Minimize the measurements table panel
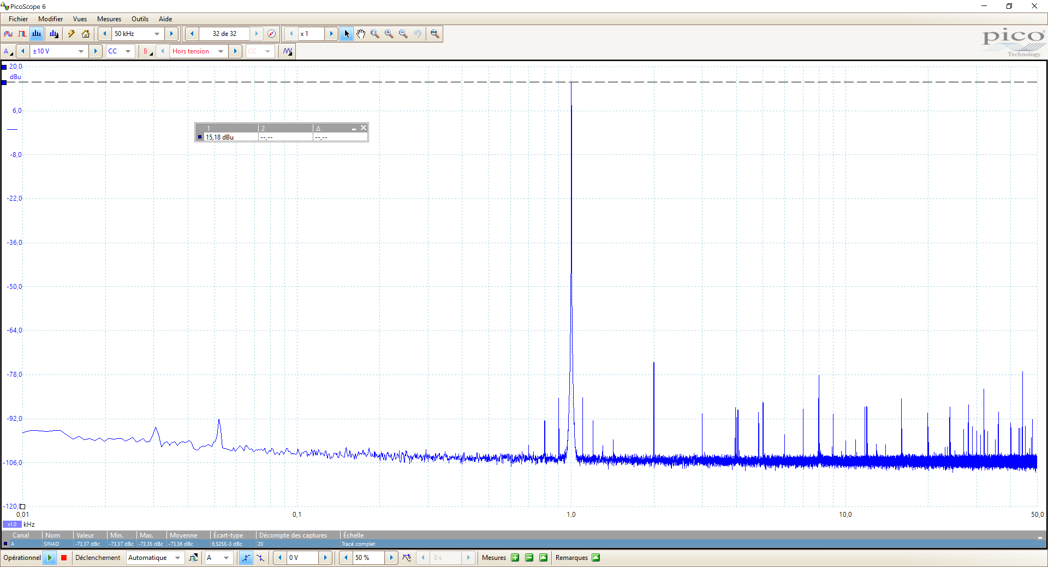Image resolution: width=1048 pixels, height=567 pixels. point(1039,537)
